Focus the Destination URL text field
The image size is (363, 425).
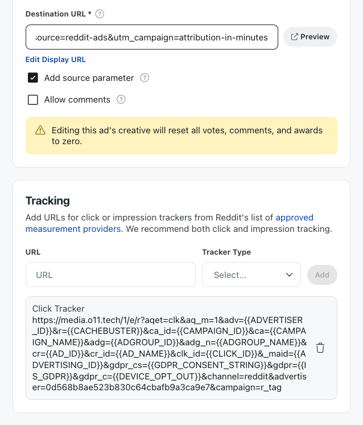tap(151, 37)
